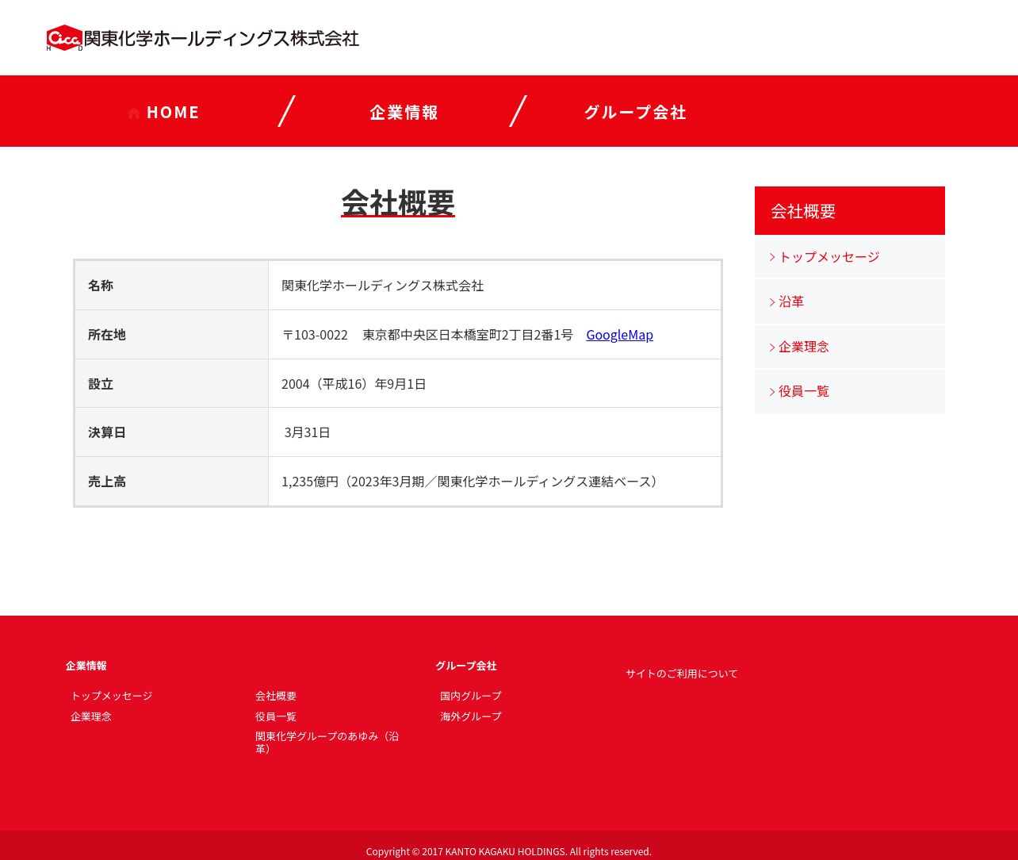Open footer link 役員一覧
The image size is (1018, 860).
coord(276,716)
